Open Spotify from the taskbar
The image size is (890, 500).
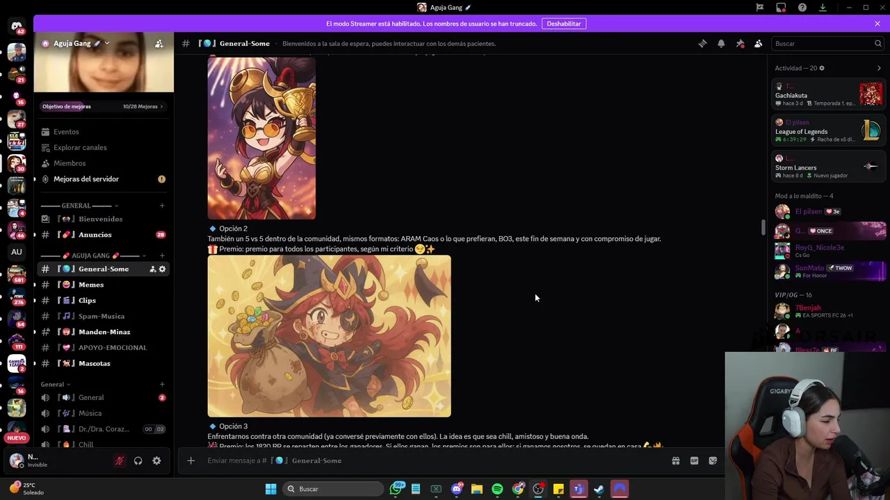point(497,489)
